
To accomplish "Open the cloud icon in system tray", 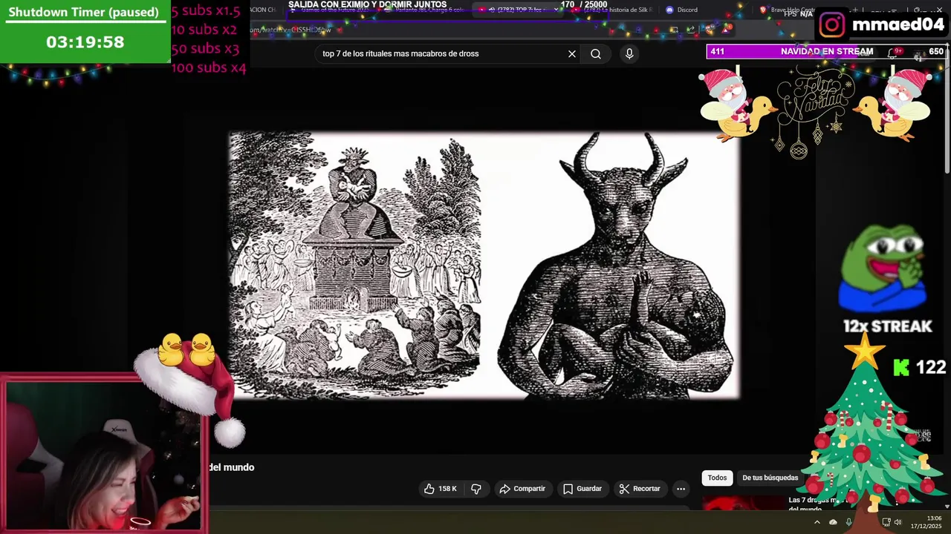I will tap(833, 522).
